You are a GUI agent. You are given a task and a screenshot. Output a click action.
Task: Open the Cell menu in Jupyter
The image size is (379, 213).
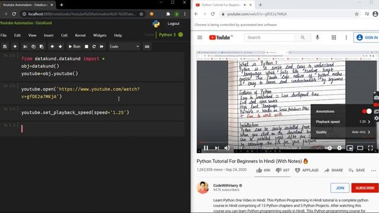[65, 35]
